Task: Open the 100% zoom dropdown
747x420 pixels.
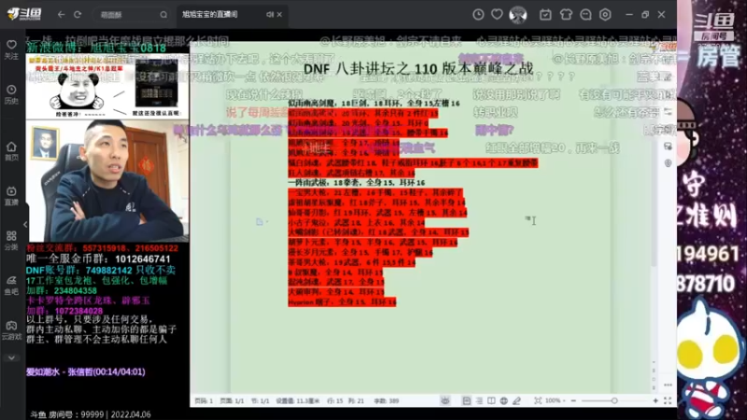Action: point(555,401)
